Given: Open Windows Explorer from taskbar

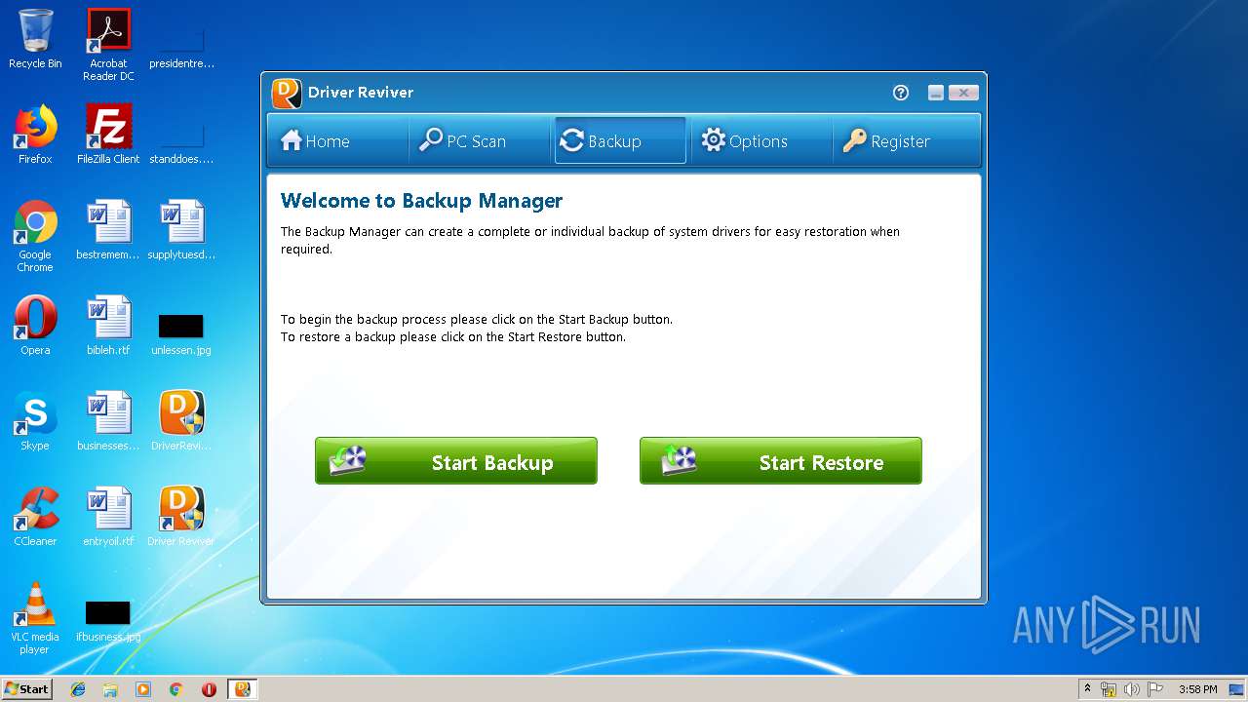Looking at the screenshot, I should (110, 689).
